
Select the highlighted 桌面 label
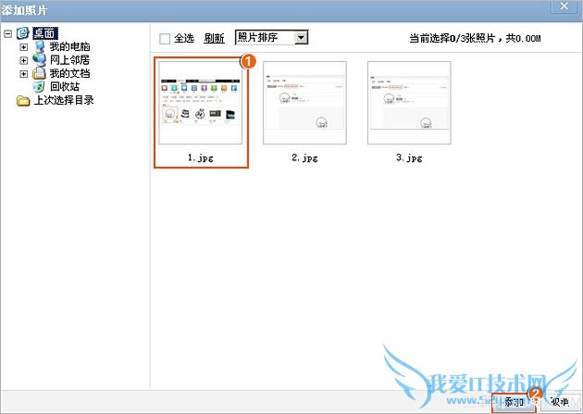(45, 33)
